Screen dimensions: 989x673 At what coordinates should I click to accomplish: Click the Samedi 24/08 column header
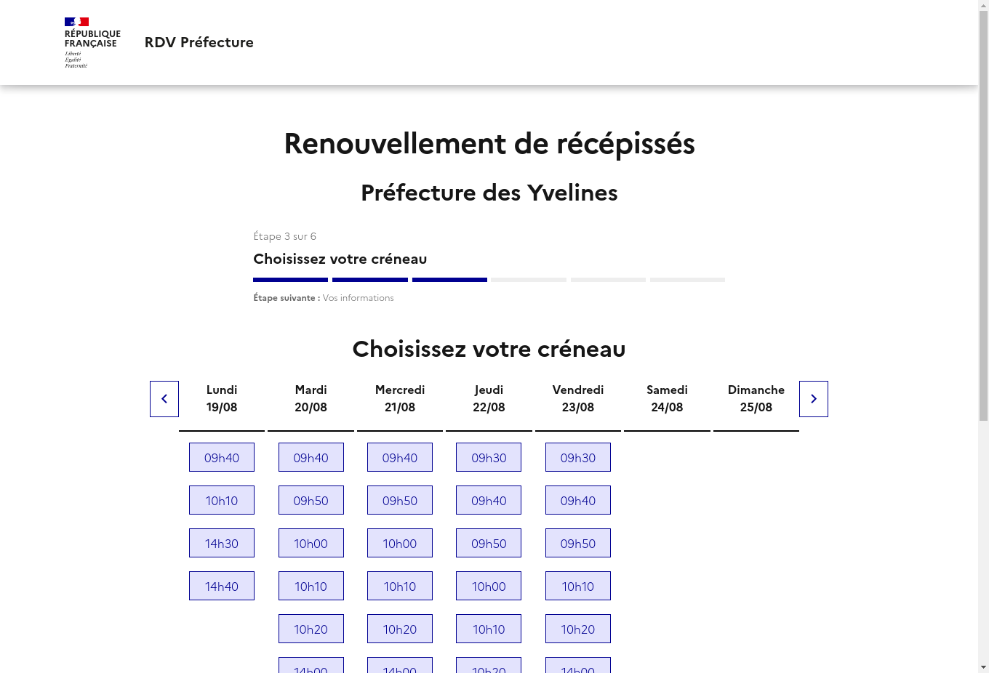[667, 398]
